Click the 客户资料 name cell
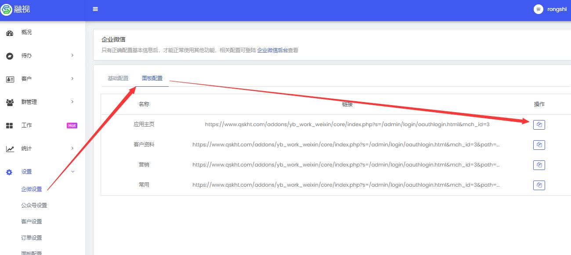 pyautogui.click(x=144, y=145)
